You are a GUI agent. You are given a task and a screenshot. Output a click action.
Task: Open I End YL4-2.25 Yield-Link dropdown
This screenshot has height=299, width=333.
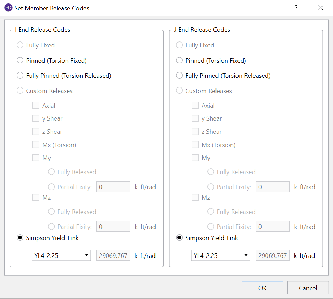[61, 255]
